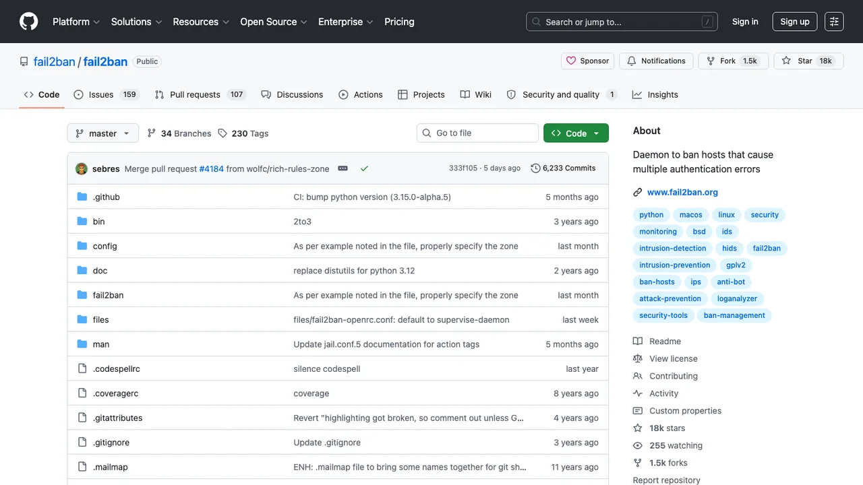Image resolution: width=863 pixels, height=485 pixels.
Task: View the 6,233 Commits history
Action: [x=564, y=168]
